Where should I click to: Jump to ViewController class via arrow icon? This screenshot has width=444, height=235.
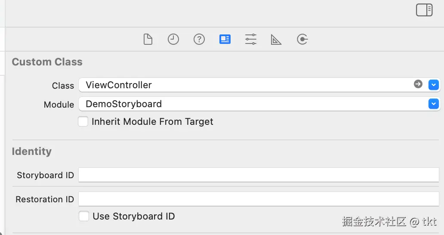[x=418, y=84]
